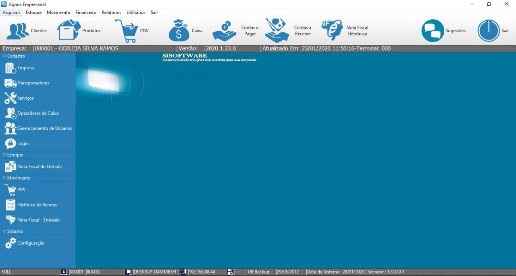Collapse the Estoque sidebar section
The height and width of the screenshot is (276, 516).
click(4, 155)
